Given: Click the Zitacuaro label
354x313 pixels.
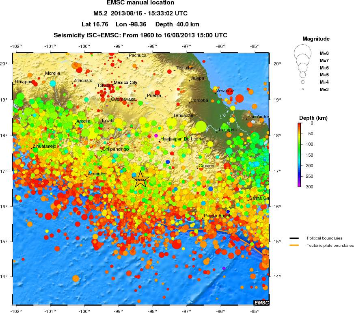Looking at the screenshot, I should 83,81.
